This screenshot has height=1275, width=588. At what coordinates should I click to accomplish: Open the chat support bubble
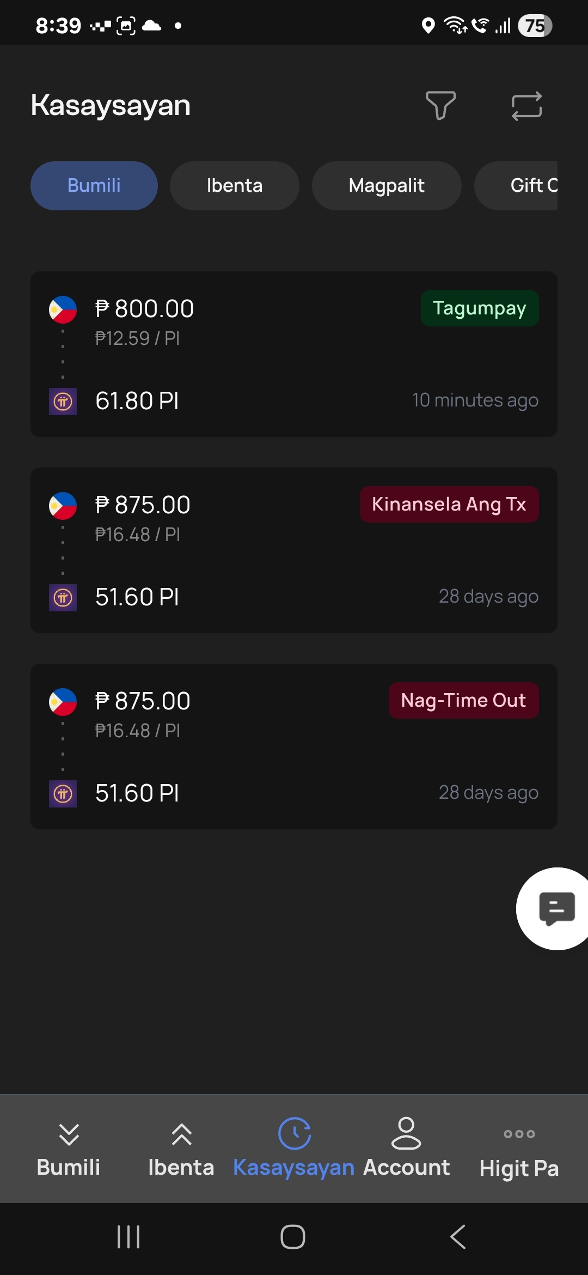[555, 908]
